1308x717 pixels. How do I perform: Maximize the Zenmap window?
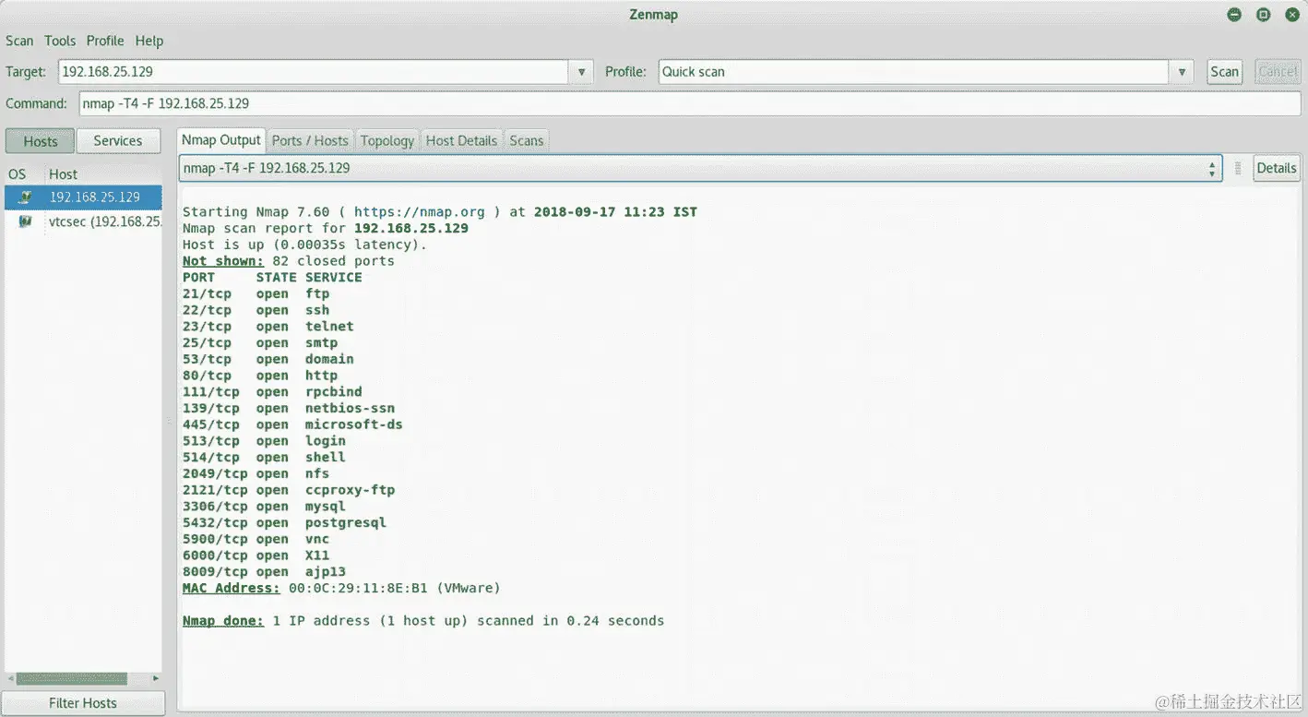pos(1263,14)
